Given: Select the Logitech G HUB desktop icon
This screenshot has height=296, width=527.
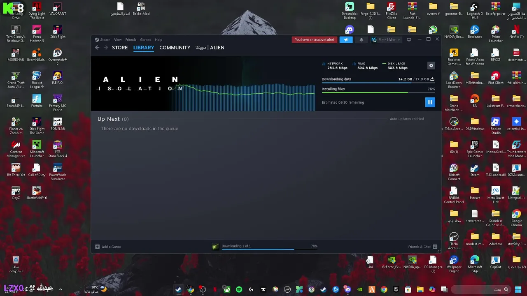Looking at the screenshot, I should [475, 11].
